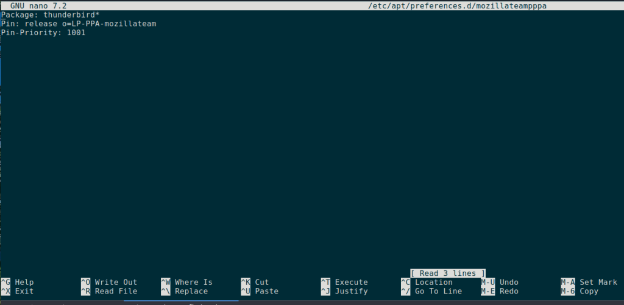Image resolution: width=624 pixels, height=305 pixels.
Task: Select M-A Set Mark shortcut
Action: click(x=589, y=283)
